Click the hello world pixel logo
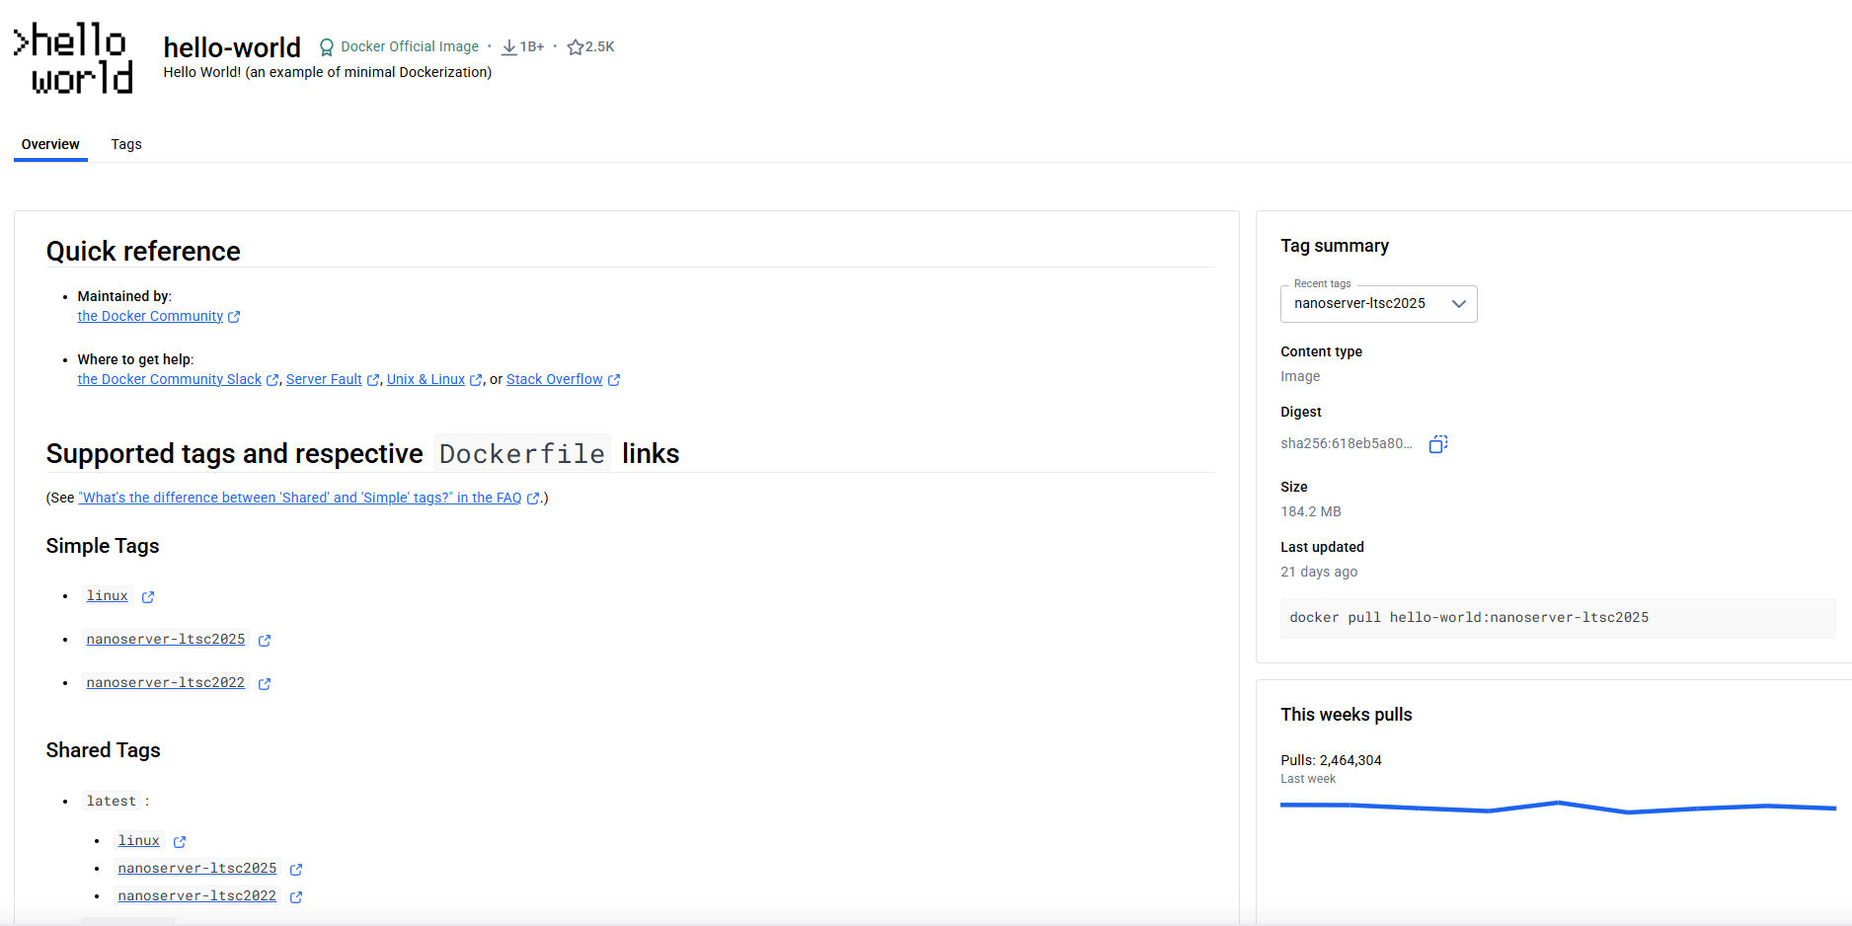 (73, 58)
